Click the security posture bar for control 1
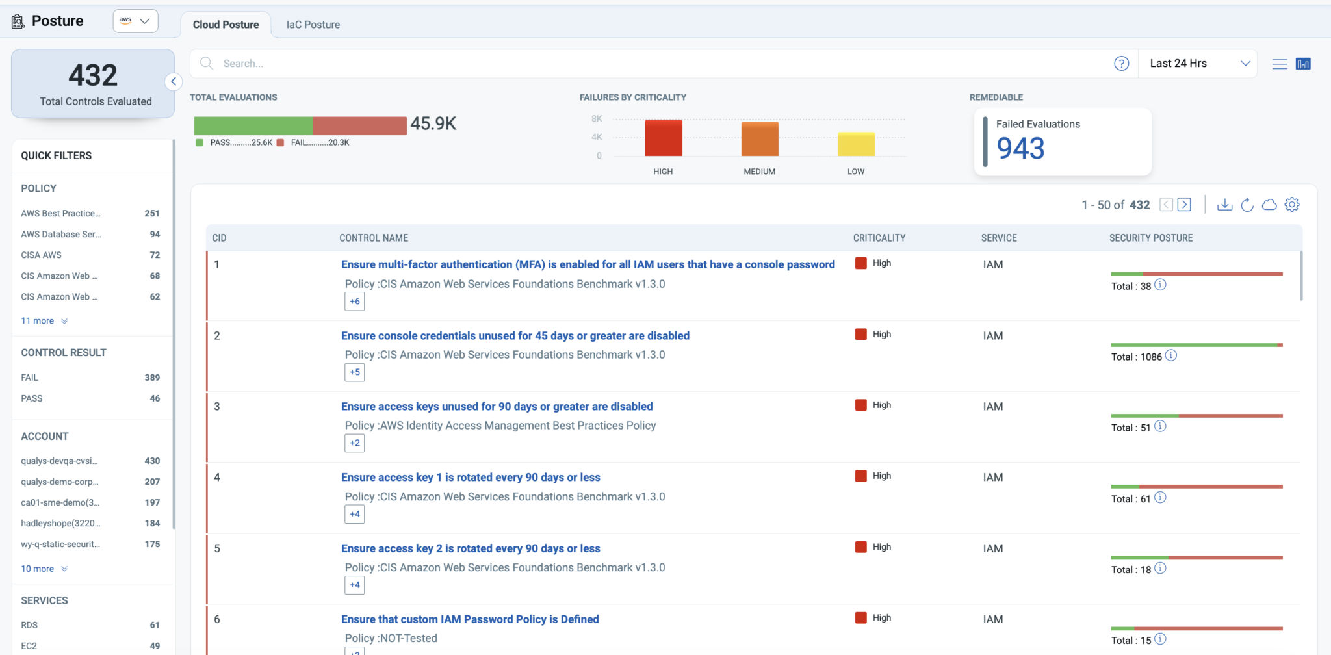 tap(1196, 274)
